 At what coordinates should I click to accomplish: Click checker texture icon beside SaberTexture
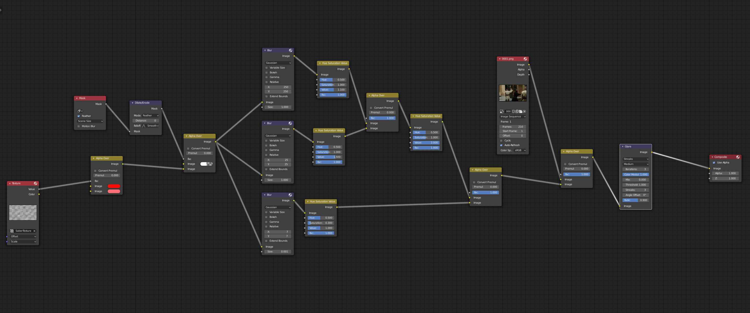point(12,231)
